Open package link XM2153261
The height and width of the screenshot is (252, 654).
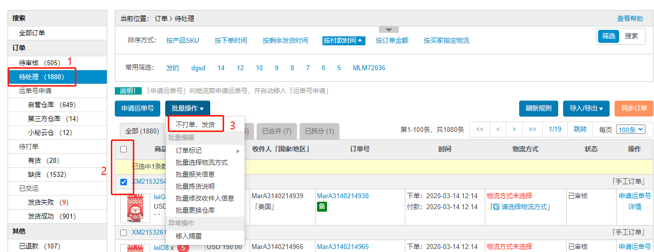click(149, 232)
